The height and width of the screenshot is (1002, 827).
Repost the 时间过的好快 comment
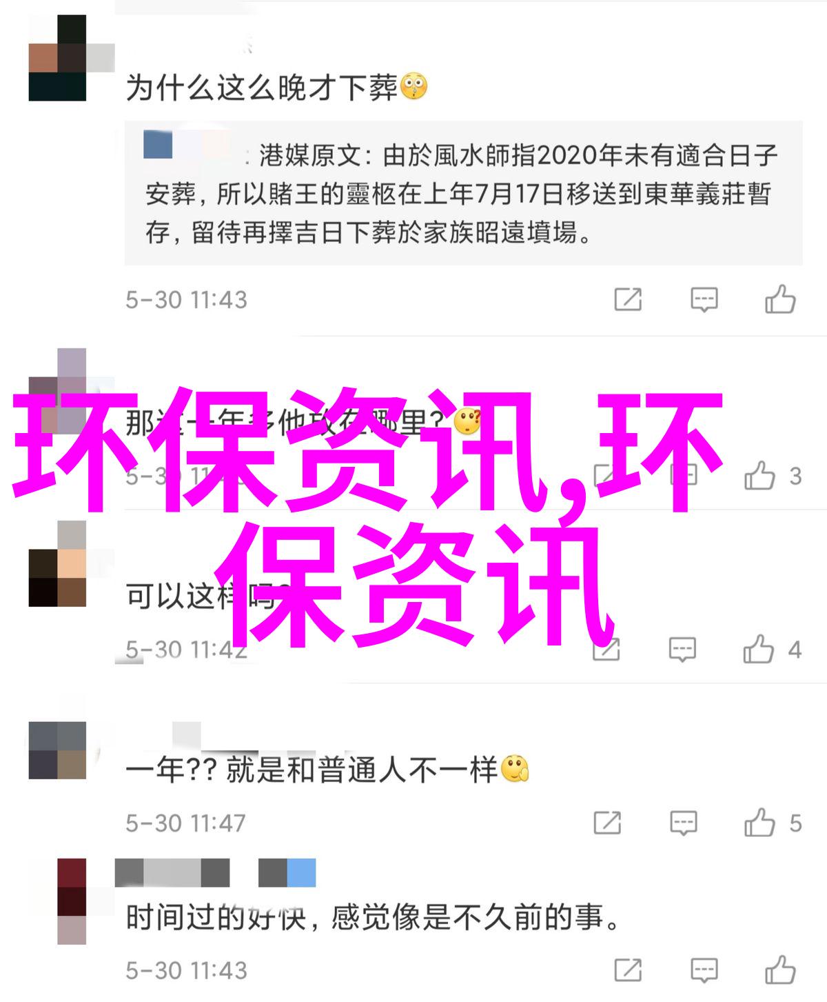628,970
